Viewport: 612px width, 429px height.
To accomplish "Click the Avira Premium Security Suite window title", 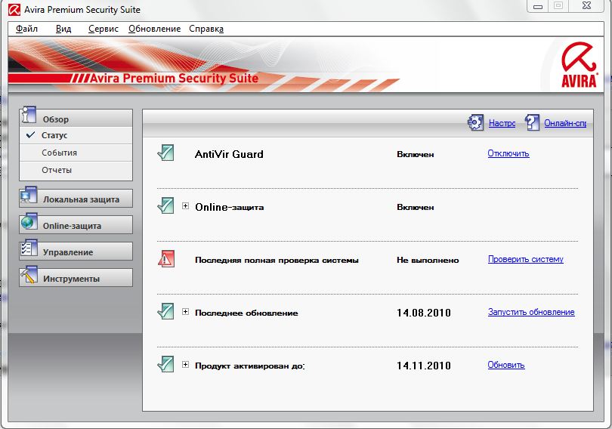I will point(82,10).
